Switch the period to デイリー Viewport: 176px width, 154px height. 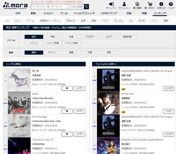[52, 53]
